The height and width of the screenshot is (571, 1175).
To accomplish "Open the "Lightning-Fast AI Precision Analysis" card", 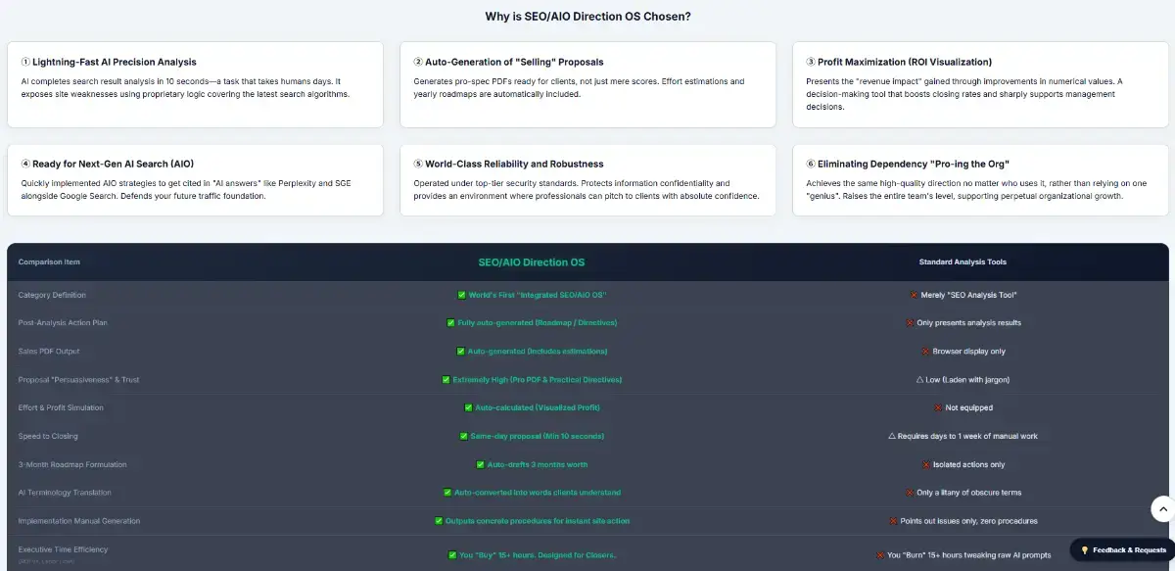I will tap(195, 84).
